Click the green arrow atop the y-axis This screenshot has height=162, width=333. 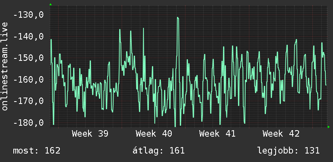coord(51,4)
